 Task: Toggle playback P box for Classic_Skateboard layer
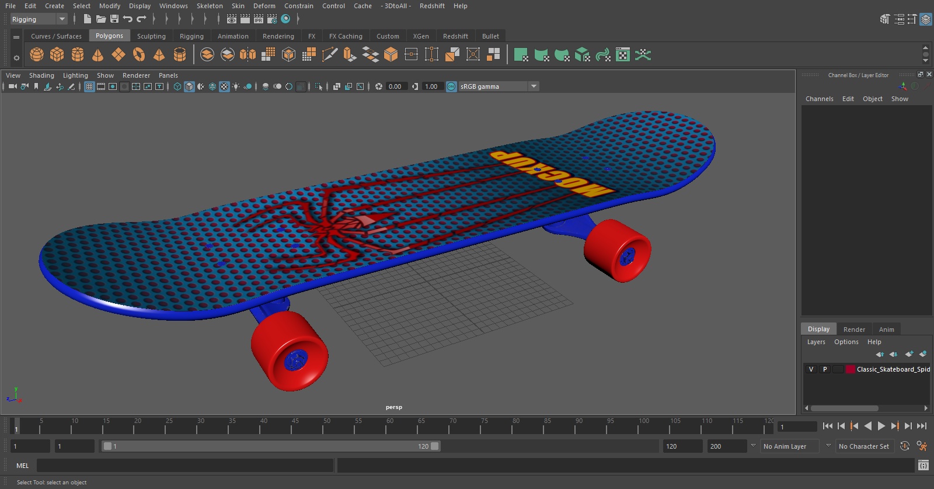[825, 369]
